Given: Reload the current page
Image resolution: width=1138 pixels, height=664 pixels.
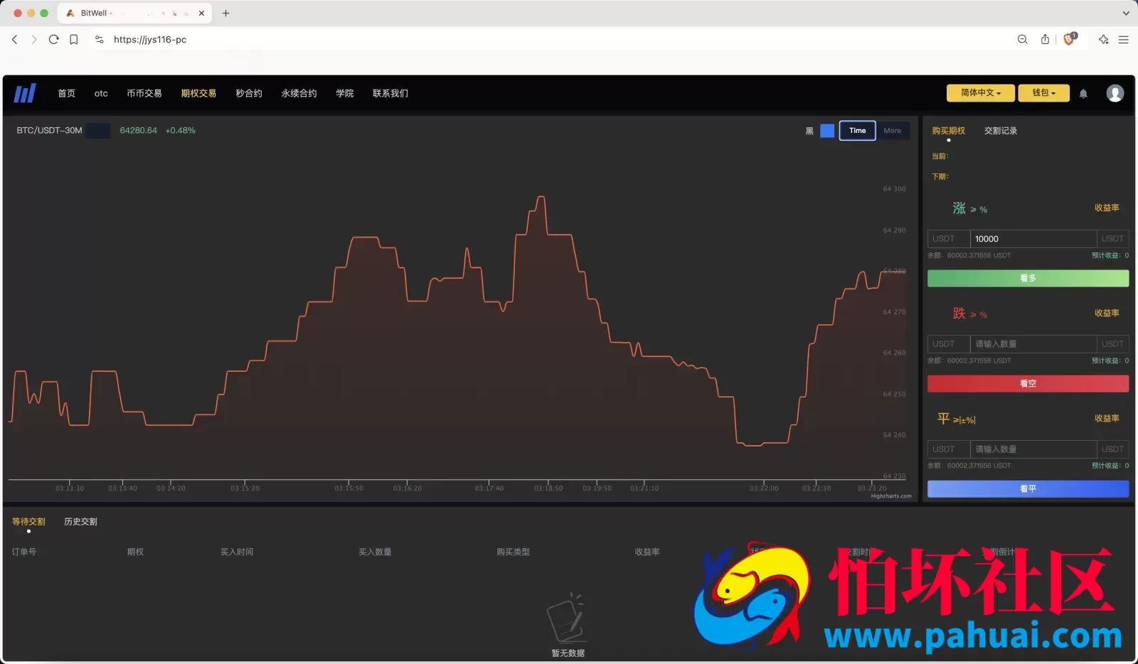Looking at the screenshot, I should [x=53, y=40].
